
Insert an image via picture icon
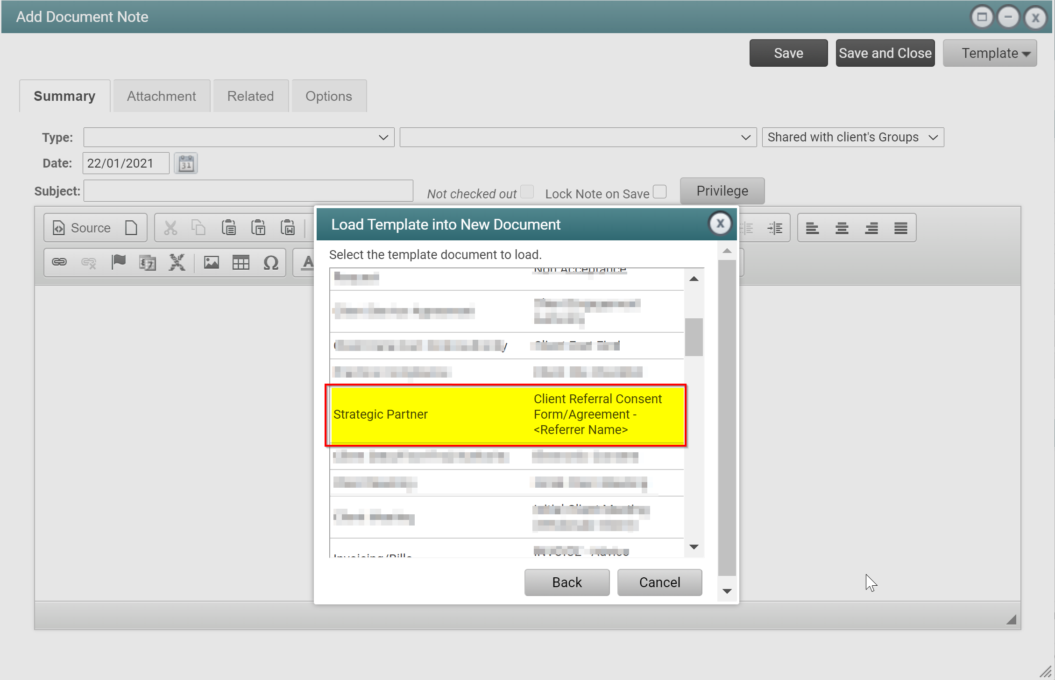click(x=211, y=262)
